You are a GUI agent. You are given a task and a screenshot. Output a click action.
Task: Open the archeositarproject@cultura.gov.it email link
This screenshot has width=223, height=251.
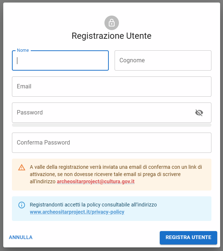tap(95, 182)
